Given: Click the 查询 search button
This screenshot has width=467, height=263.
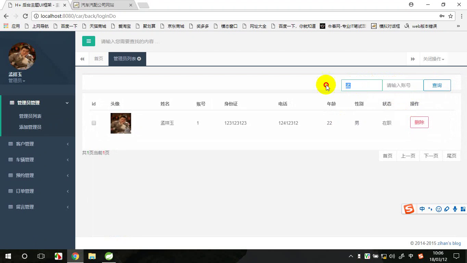Looking at the screenshot, I should pyautogui.click(x=437, y=85).
